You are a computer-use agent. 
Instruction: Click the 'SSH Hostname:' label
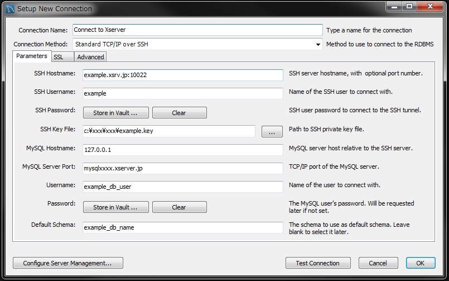55,73
